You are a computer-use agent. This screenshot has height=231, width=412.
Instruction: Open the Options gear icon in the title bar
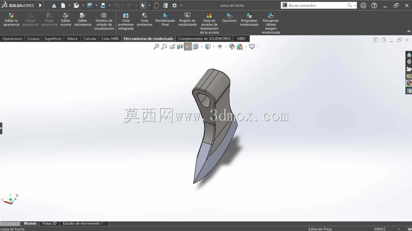pyautogui.click(x=175, y=5)
